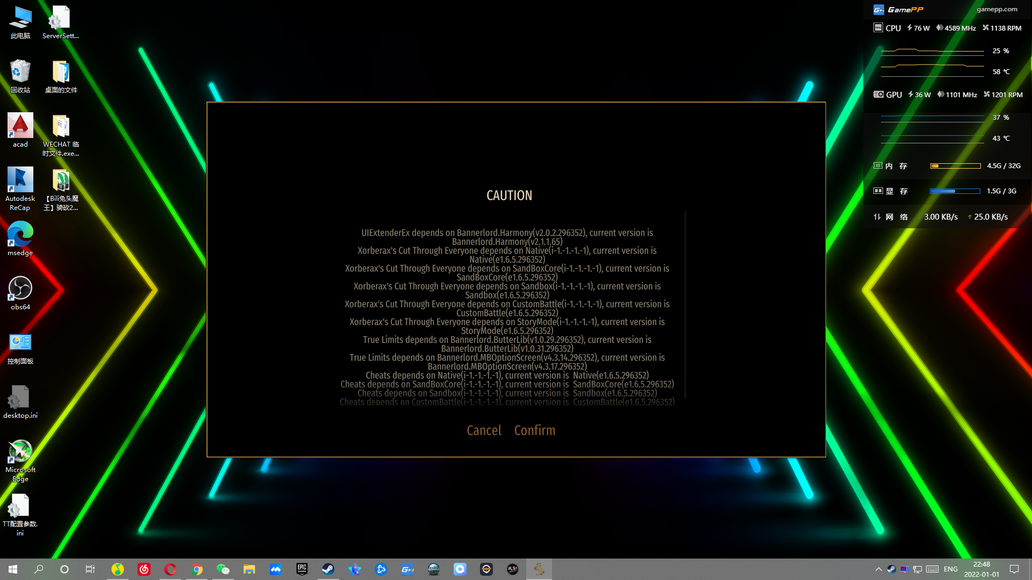Confirm the CAUTION dialog

534,430
